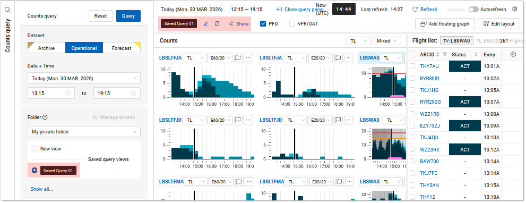Image resolution: width=526 pixels, height=203 pixels.
Task: Click the Share icon link in query bar
Action: (238, 24)
